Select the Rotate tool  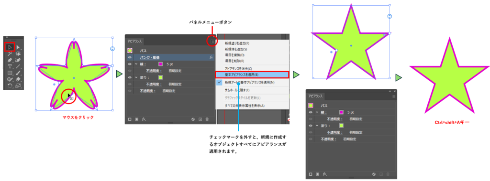pyautogui.click(x=10, y=85)
